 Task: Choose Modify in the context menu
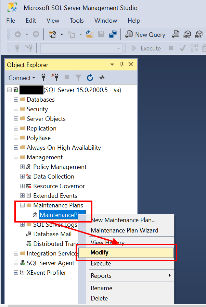[x=126, y=252]
